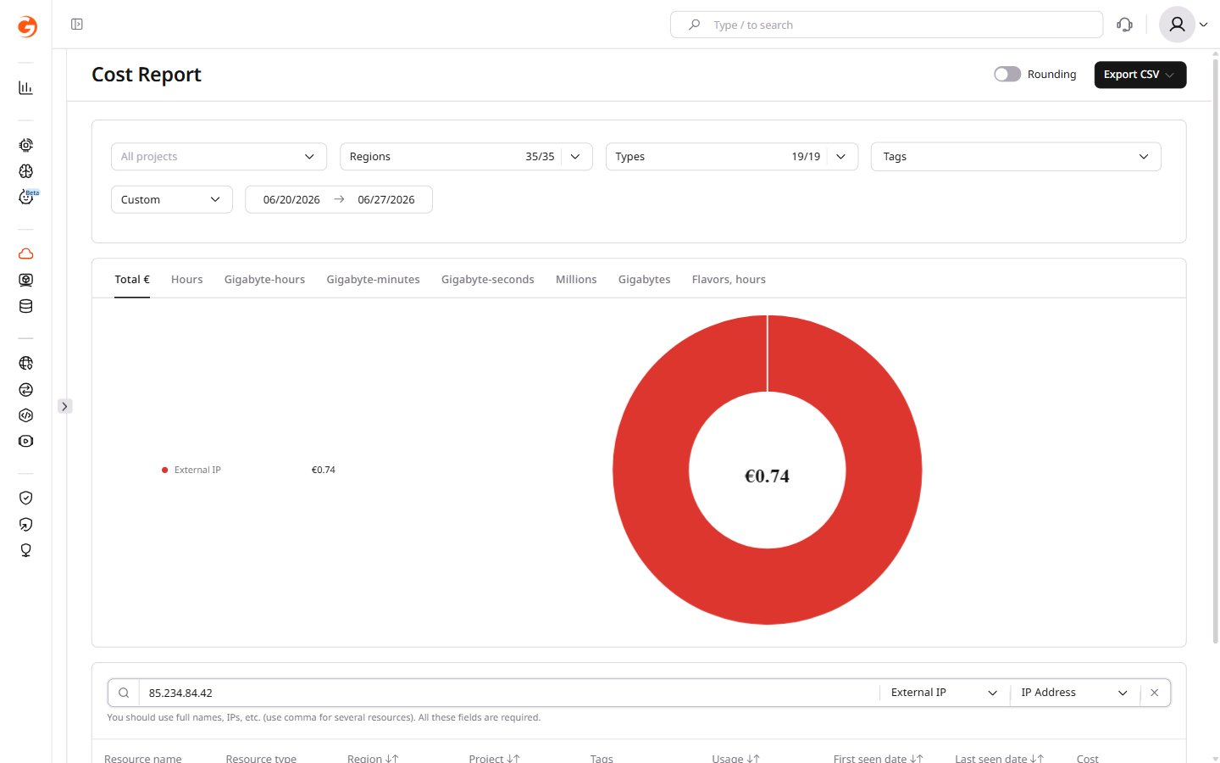
Task: Switch to the Millions tab
Action: click(576, 280)
